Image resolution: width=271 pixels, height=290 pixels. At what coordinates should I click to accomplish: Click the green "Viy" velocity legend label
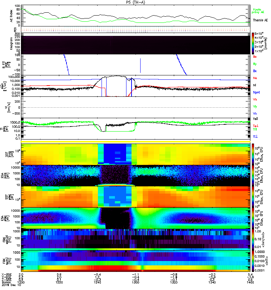[x=255, y=107]
